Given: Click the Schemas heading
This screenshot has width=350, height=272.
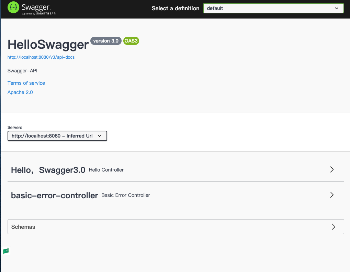Looking at the screenshot, I should [x=23, y=227].
